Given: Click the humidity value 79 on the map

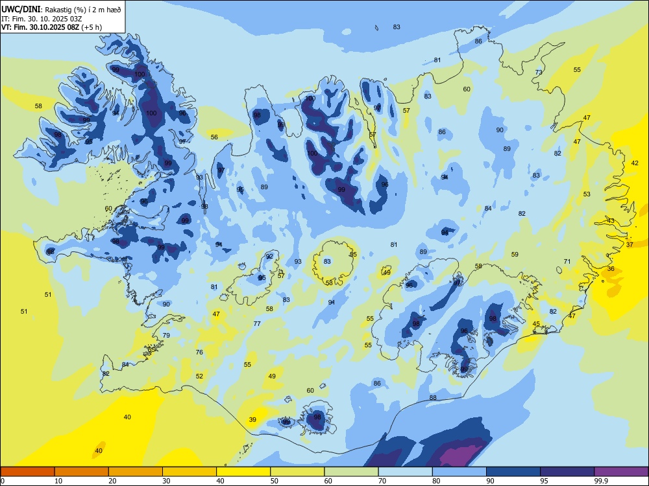Looking at the screenshot, I should (166, 336).
